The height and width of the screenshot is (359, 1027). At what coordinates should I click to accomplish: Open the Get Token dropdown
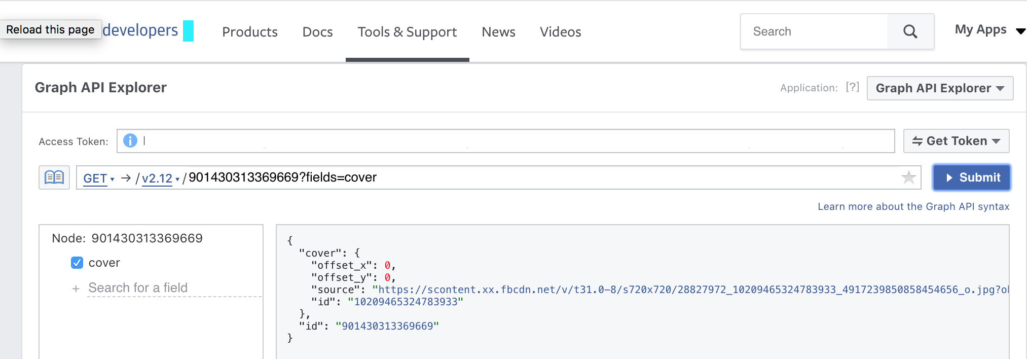956,141
